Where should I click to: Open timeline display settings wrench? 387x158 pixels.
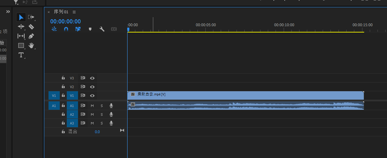102,29
